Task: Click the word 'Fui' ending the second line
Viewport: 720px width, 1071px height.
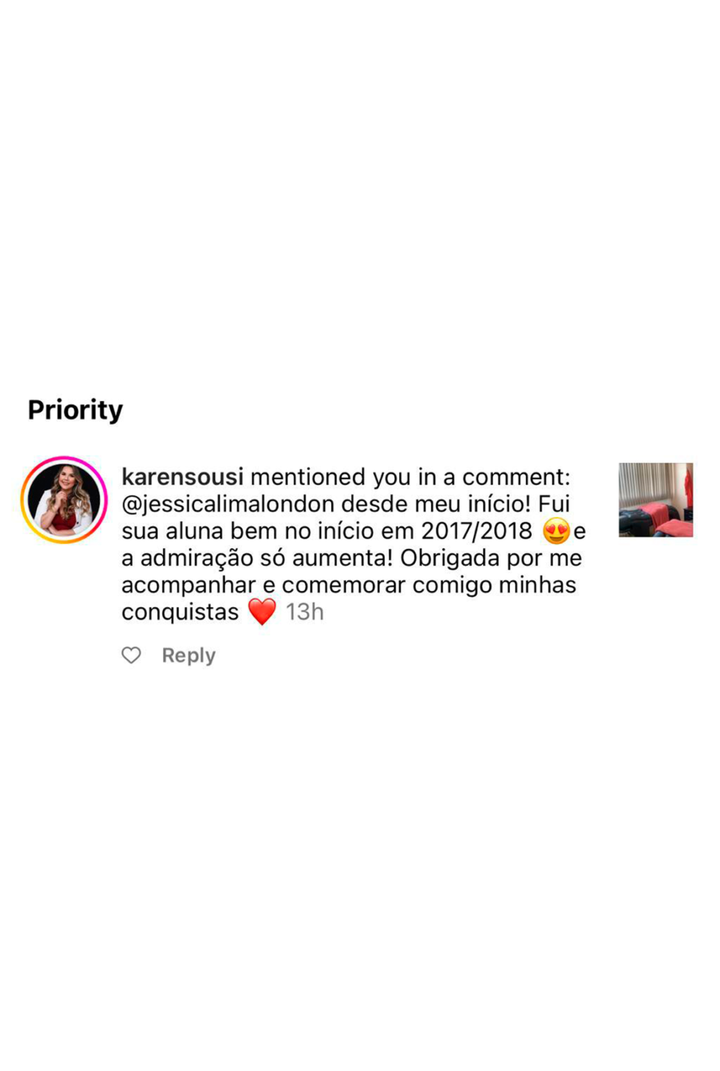Action: tap(554, 504)
